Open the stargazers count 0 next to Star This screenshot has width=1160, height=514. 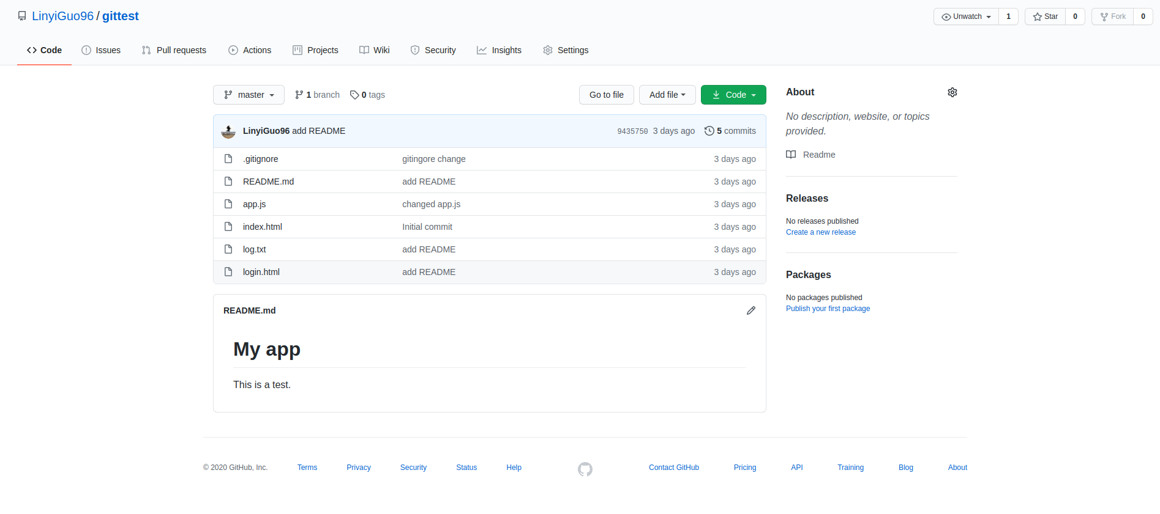tap(1075, 17)
